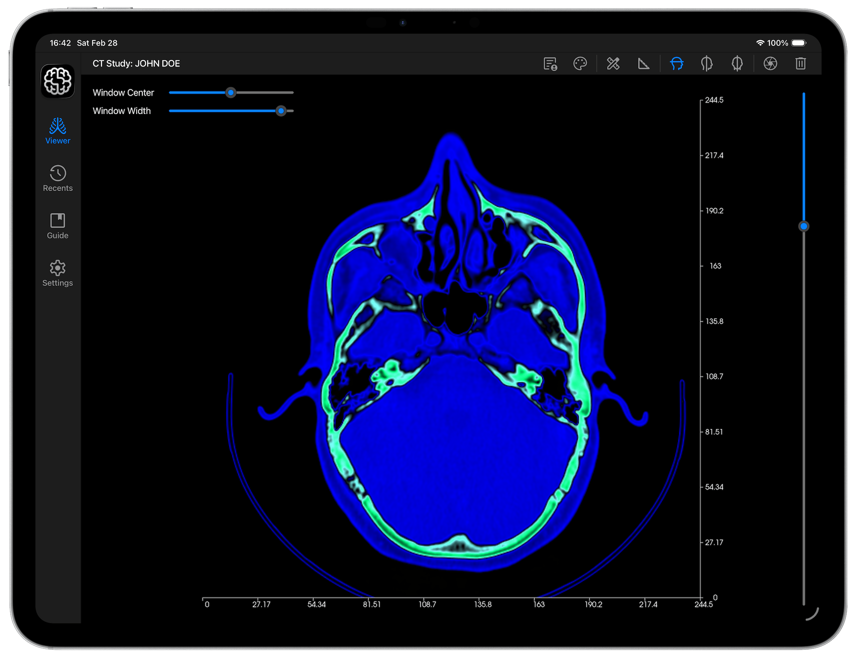Switch to the sagittal head view
This screenshot has height=657, width=857.
(707, 63)
